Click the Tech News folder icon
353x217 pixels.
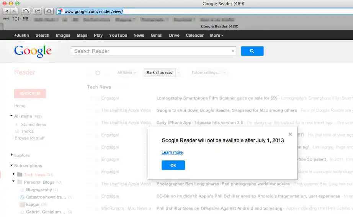click(20, 175)
